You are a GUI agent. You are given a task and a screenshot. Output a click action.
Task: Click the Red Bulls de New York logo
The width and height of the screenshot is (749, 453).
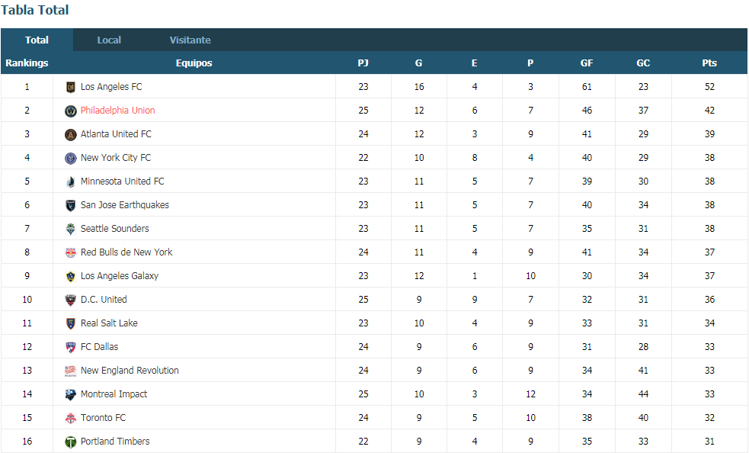70,252
